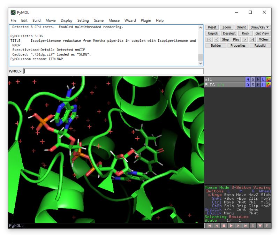The height and width of the screenshot is (237, 279).
Task: Open the Scene menu
Action: click(x=99, y=21)
